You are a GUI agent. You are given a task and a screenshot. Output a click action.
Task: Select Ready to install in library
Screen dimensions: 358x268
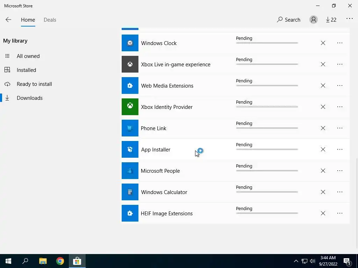pyautogui.click(x=34, y=84)
